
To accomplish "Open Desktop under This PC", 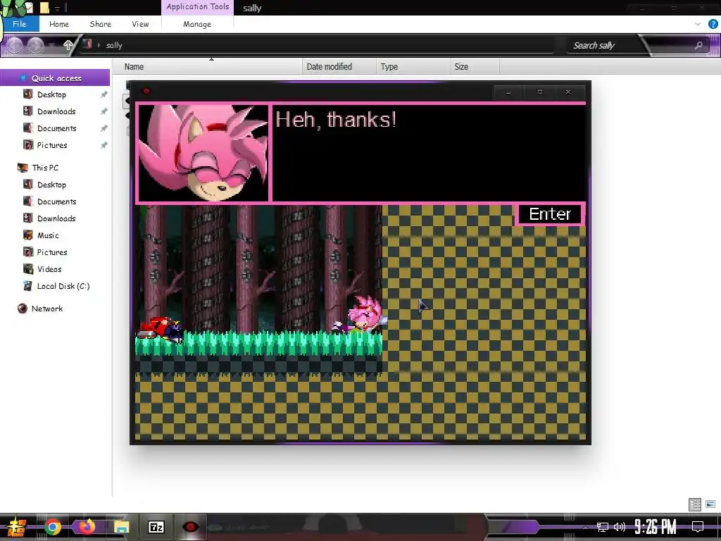I will [x=51, y=185].
